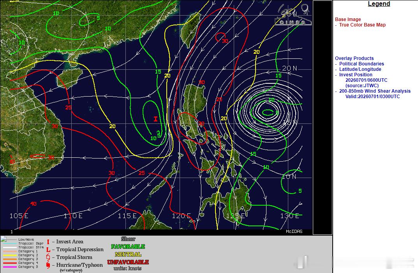Click the Legend heading

(x=379, y=4)
